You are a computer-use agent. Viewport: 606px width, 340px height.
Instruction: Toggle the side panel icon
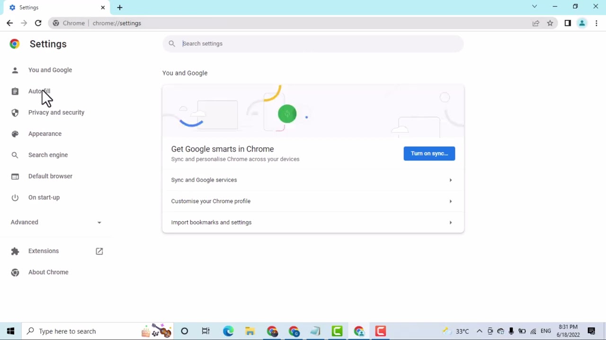click(x=568, y=23)
